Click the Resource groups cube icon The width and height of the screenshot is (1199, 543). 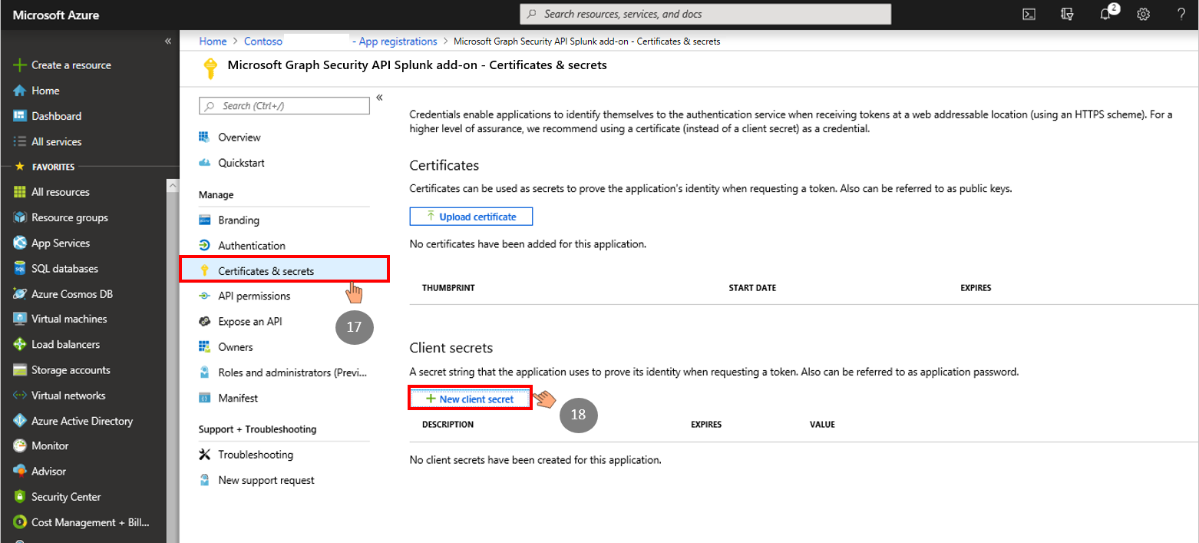(x=20, y=217)
